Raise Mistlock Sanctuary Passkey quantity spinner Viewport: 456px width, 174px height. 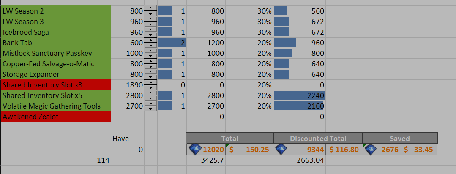pos(150,51)
